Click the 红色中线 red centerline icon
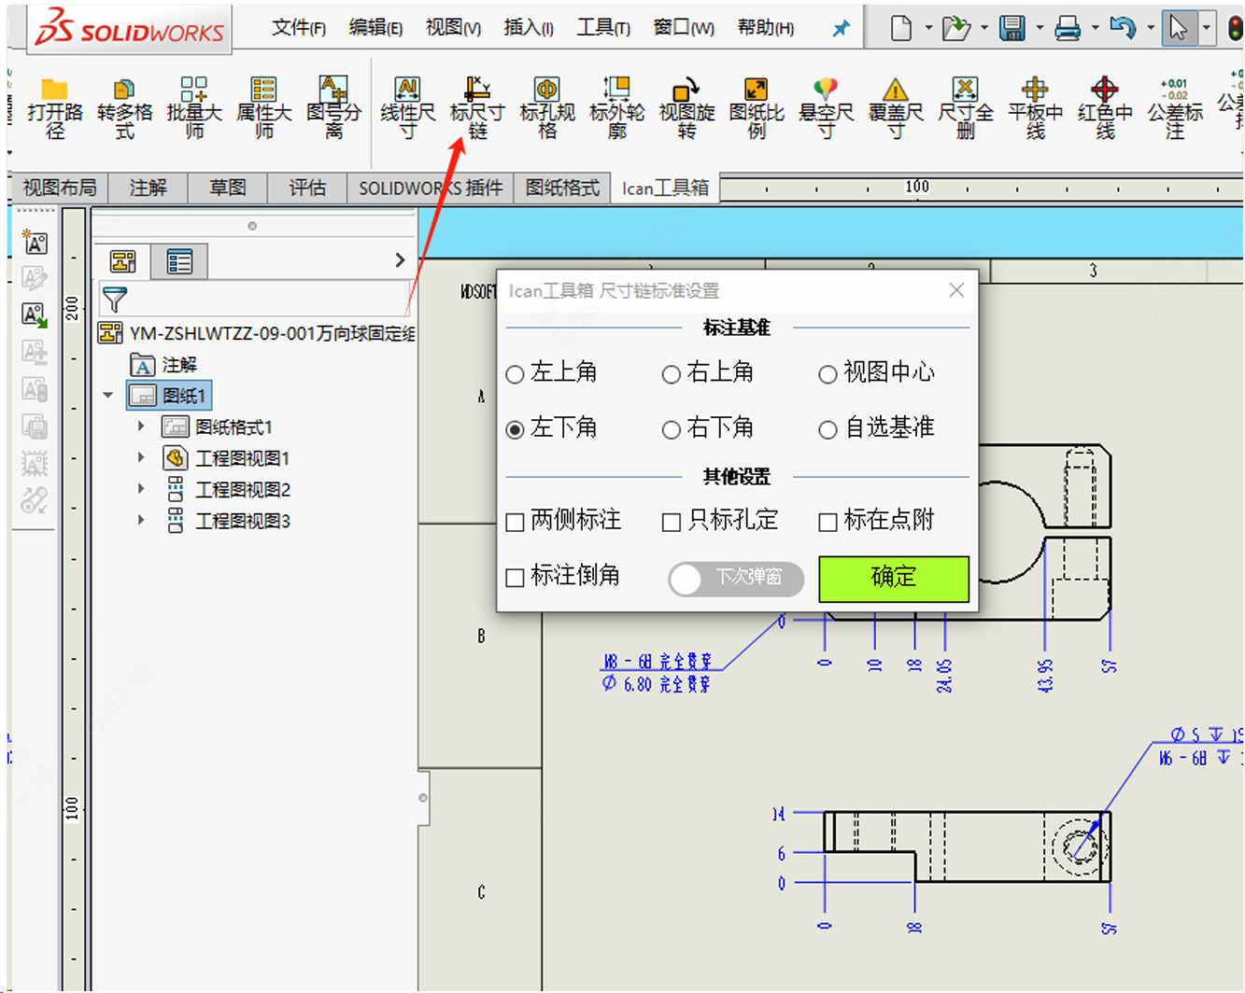 point(1104,107)
